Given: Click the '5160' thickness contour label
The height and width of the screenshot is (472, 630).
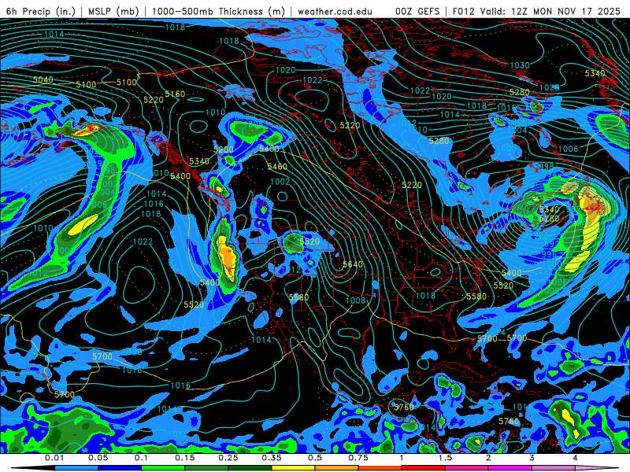Looking at the screenshot, I should click(175, 94).
